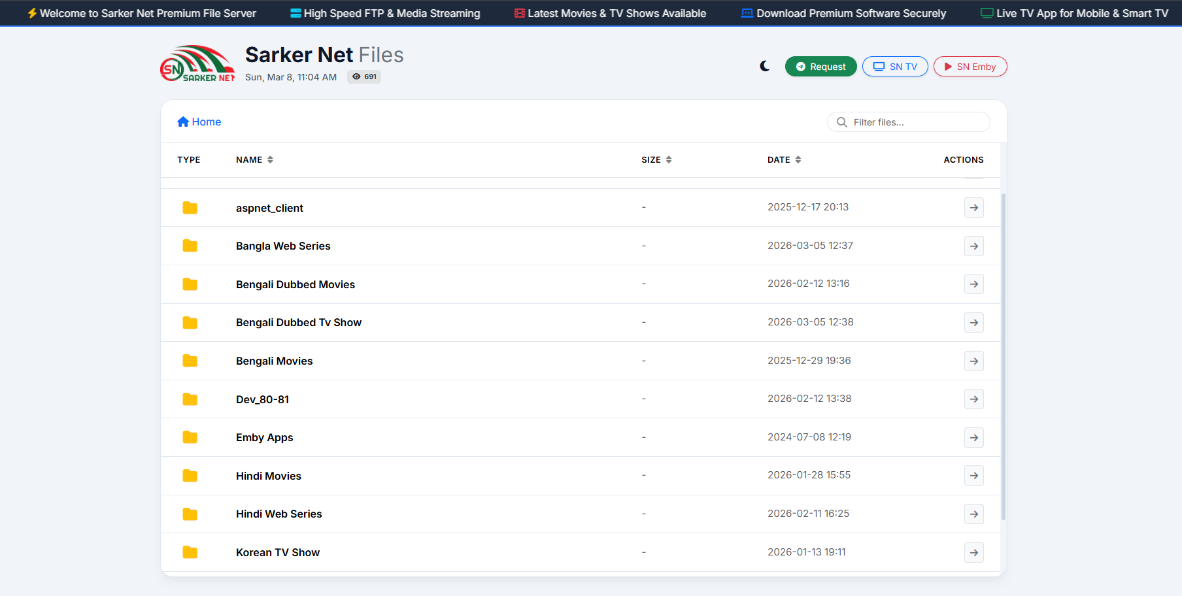The width and height of the screenshot is (1182, 596).
Task: Click arrow action for Korean TV Show
Action: (x=974, y=552)
